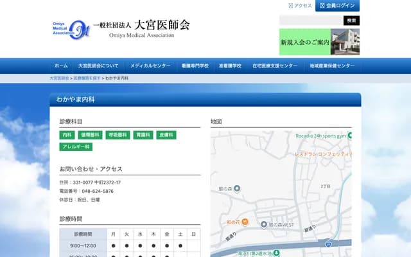This screenshot has width=411, height=257.
Task: Click the 日 column header in schedule table
Action: tap(194, 234)
